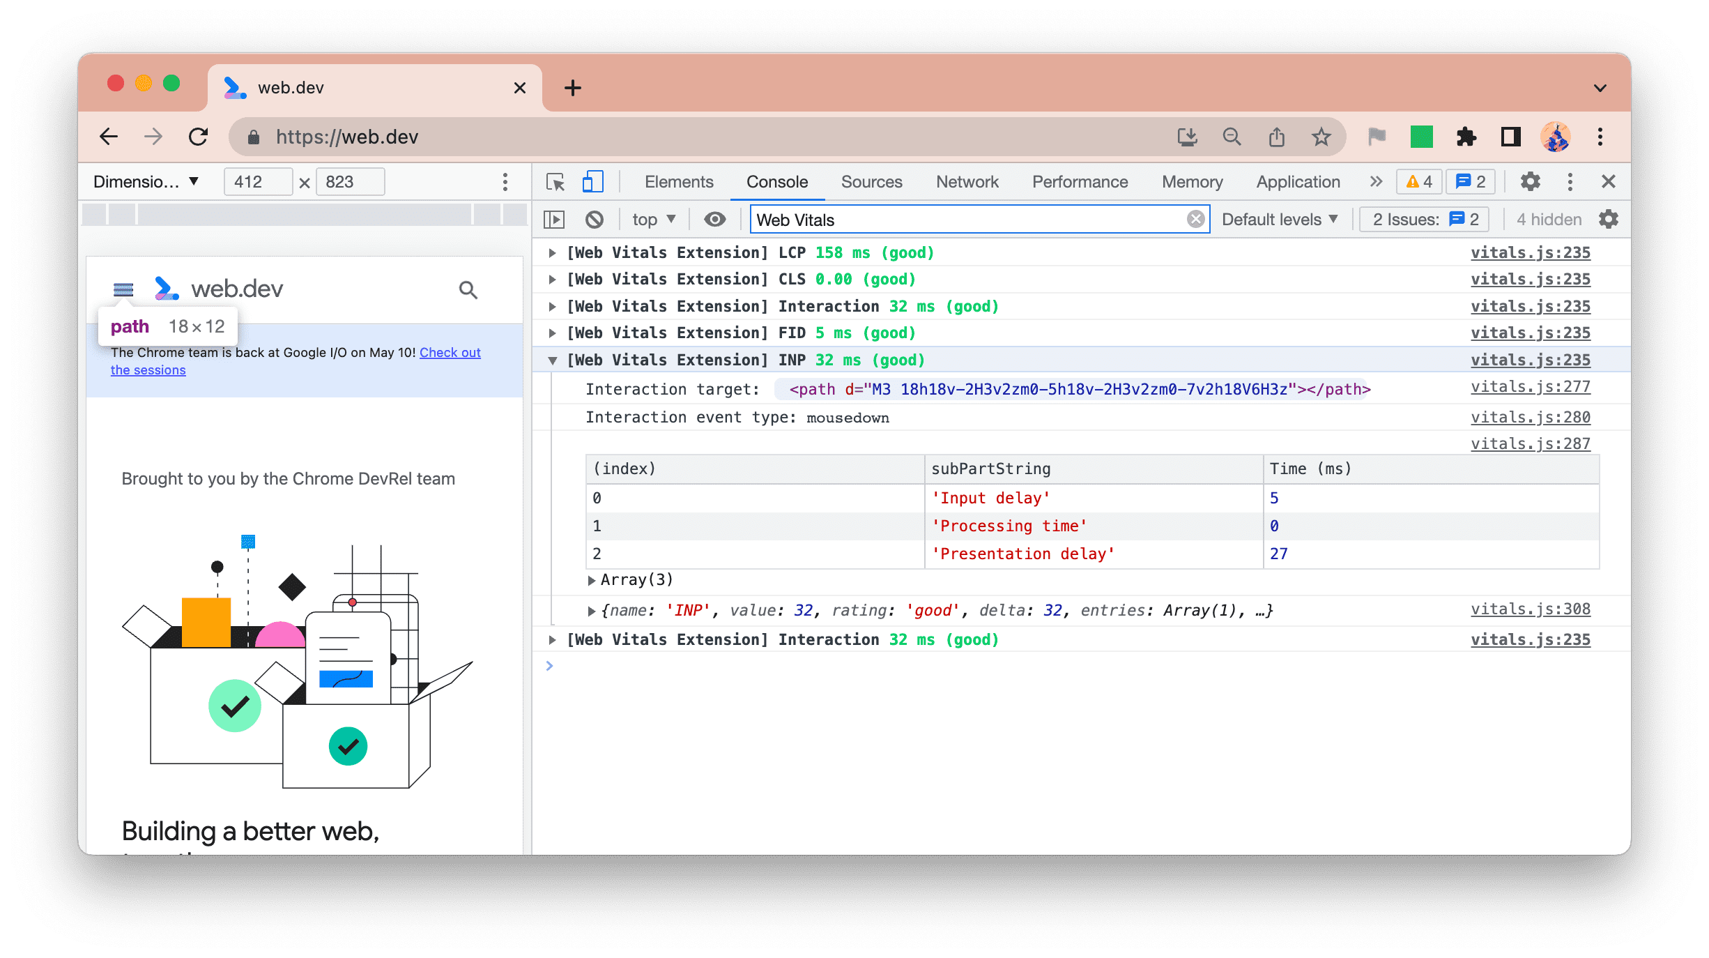Click the cursor/inspector tool icon
Screen dimensions: 1709x958
pyautogui.click(x=556, y=181)
